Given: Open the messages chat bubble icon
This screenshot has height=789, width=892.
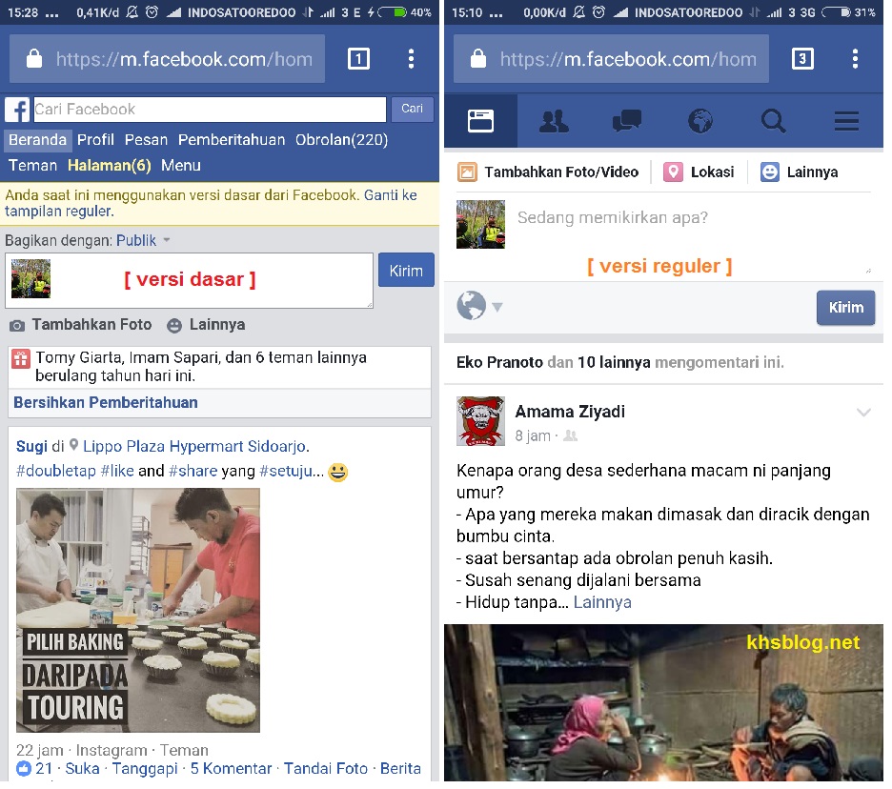Looking at the screenshot, I should 627,121.
